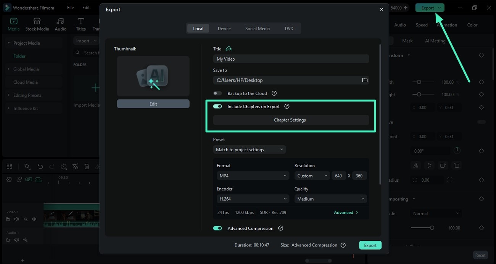Click the speed dial icon in timeline toolbar
The width and height of the screenshot is (496, 264).
pos(64,166)
